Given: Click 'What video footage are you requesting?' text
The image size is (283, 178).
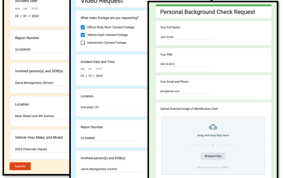Looking at the screenshot, I should click(110, 18).
